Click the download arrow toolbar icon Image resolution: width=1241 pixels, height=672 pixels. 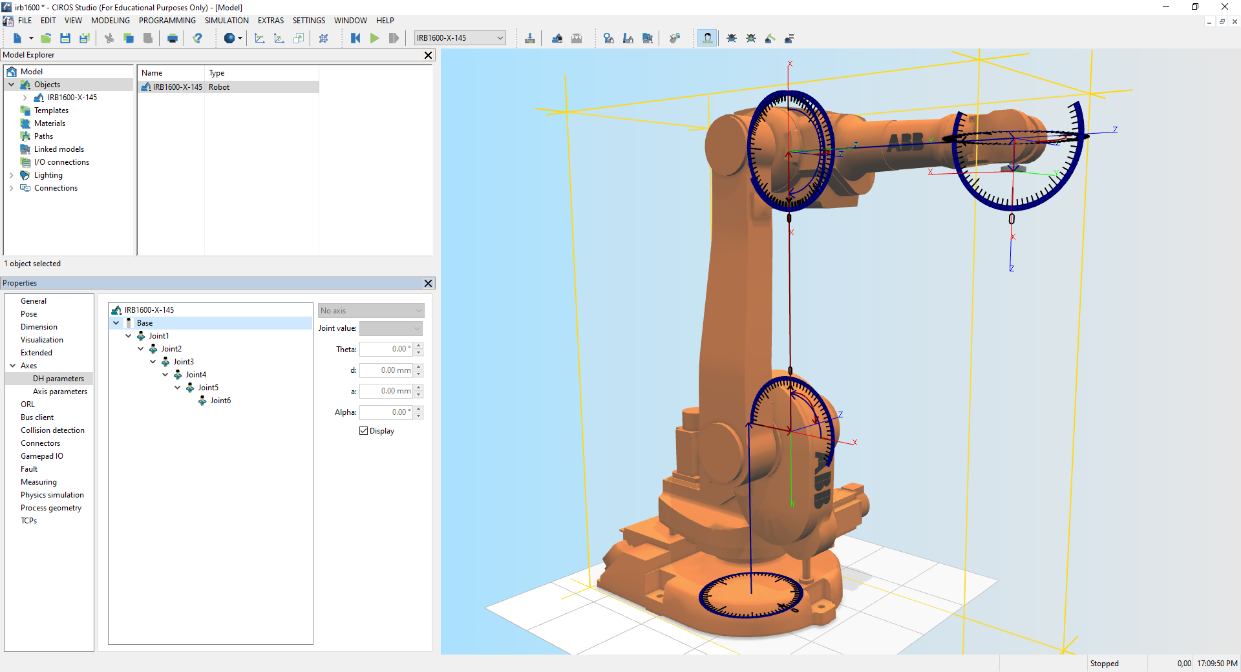pos(530,38)
